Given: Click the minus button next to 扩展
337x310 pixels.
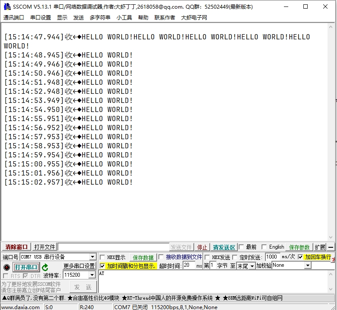Looking at the screenshot, I should click(x=331, y=247).
